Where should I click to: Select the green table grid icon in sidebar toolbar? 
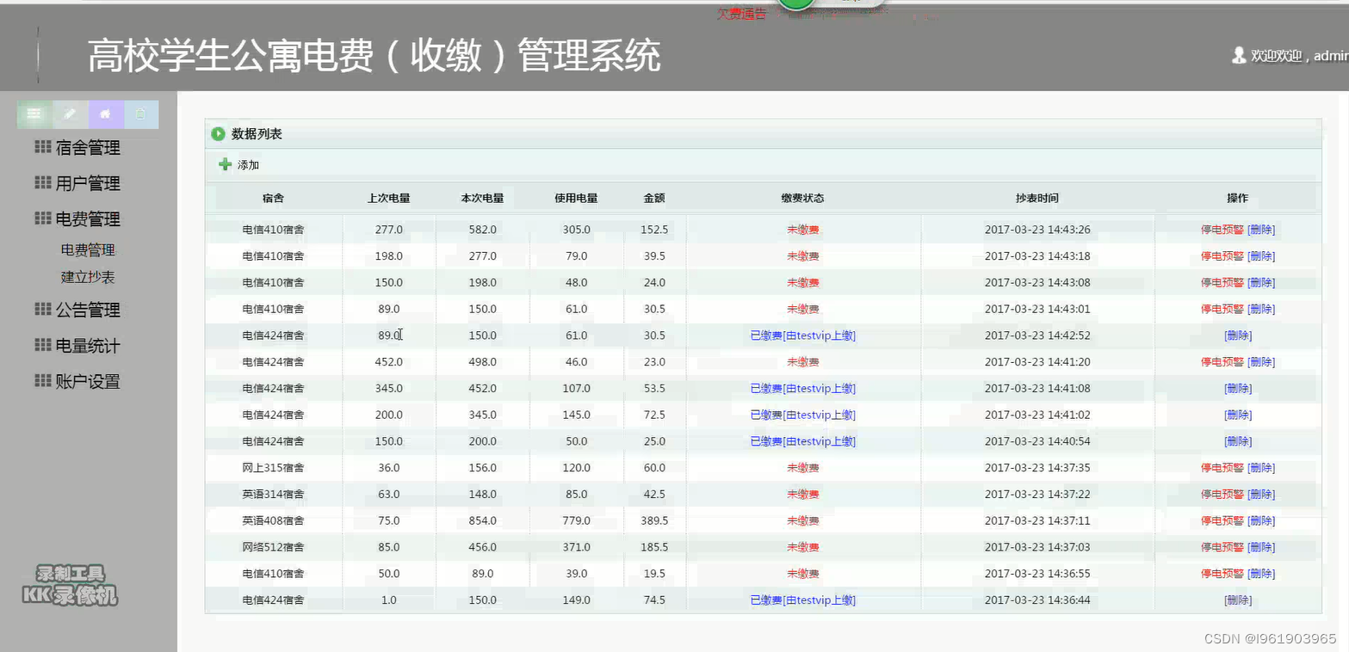[x=34, y=114]
